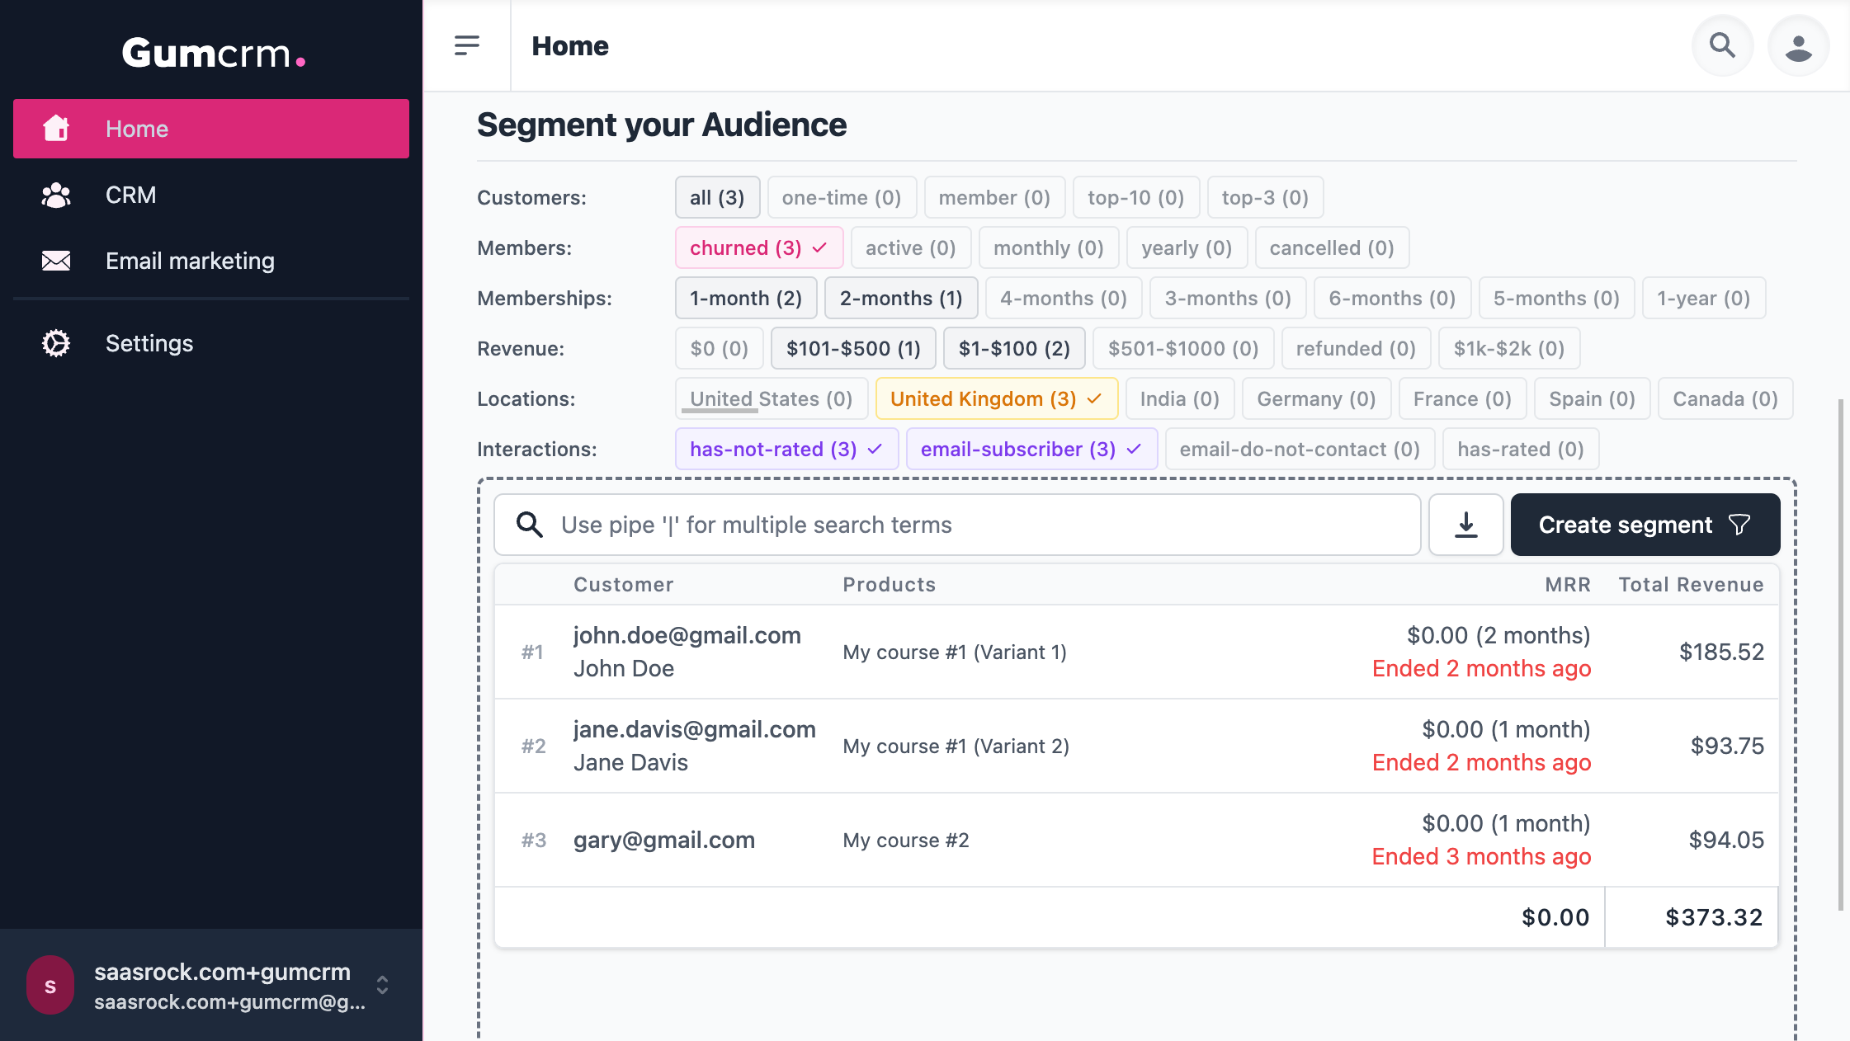1850x1041 pixels.
Task: Toggle the sidebar menu hamburger icon
Action: coord(467,45)
